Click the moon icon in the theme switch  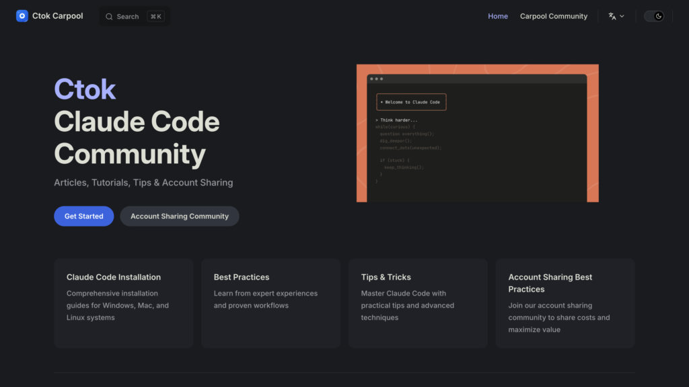coord(659,16)
